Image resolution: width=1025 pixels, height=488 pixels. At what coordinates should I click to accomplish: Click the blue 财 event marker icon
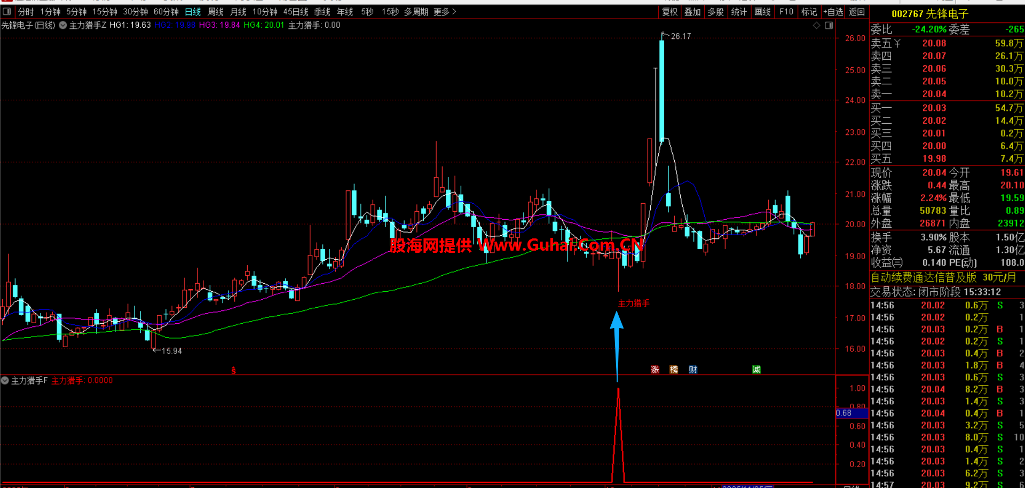coord(693,370)
